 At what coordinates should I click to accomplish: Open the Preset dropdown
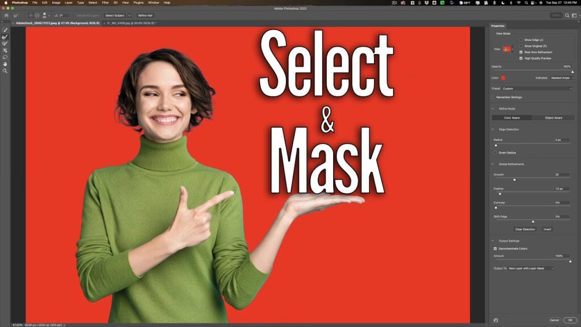[x=537, y=89]
